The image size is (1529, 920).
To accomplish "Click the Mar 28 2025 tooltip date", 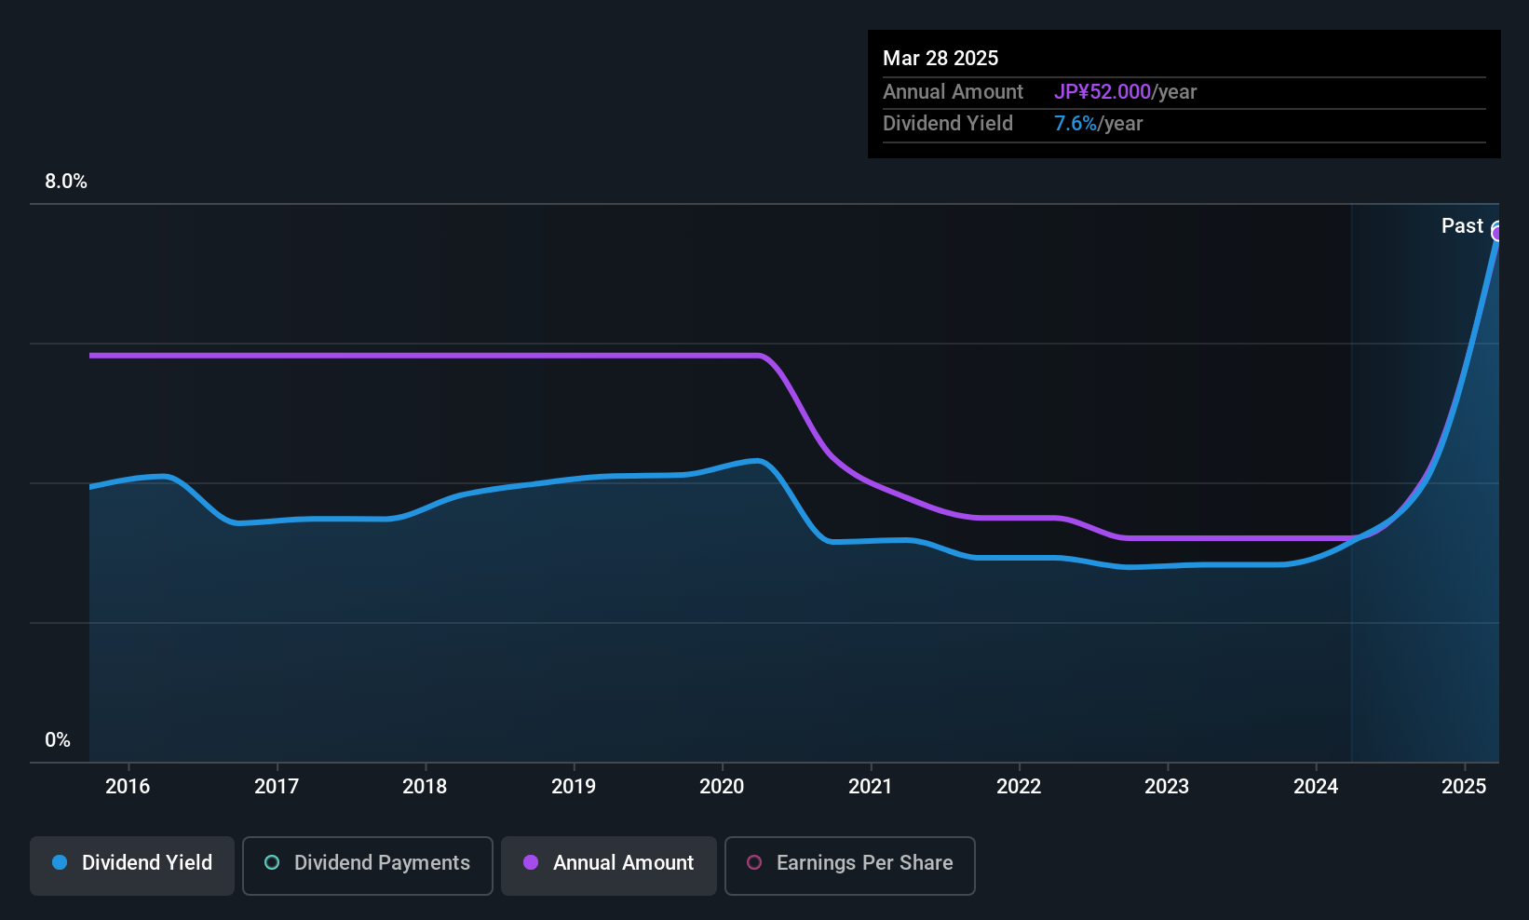I will [x=940, y=59].
